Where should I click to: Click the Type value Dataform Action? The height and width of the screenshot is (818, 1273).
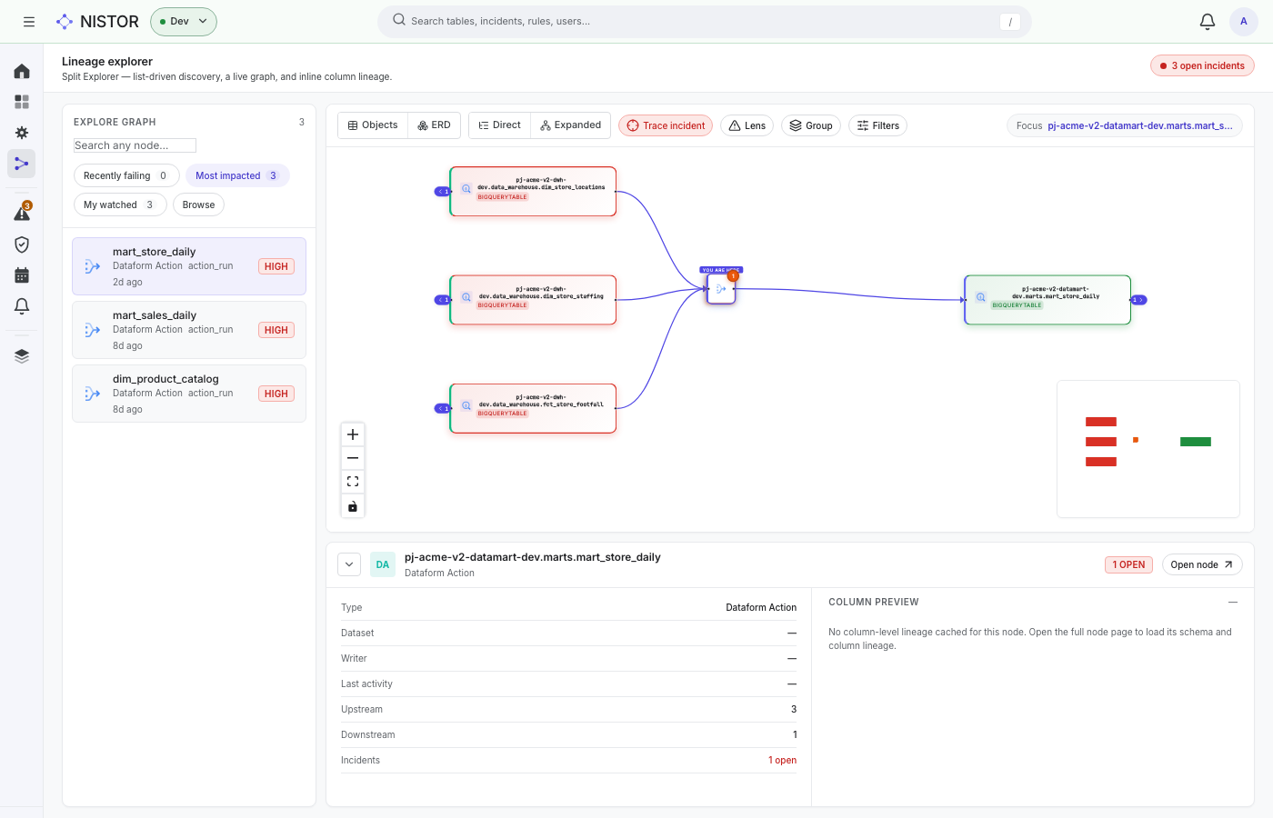click(761, 607)
